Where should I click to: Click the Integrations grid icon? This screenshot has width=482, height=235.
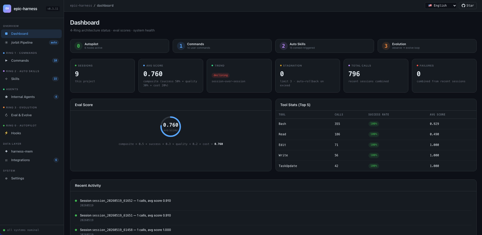coord(6,160)
